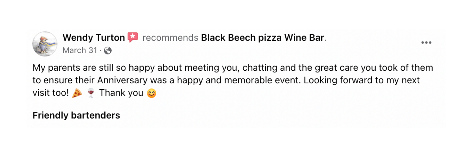This screenshot has height=157, width=472.
Task: Click the Thank you text
Action: (121, 93)
